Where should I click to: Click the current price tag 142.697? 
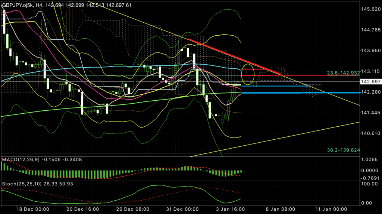coord(371,82)
